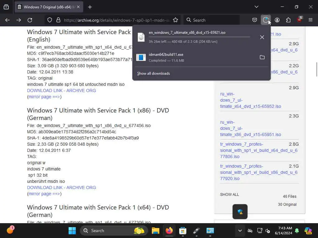Open notifications bell in system tray
The image size is (318, 238).
(297, 231)
